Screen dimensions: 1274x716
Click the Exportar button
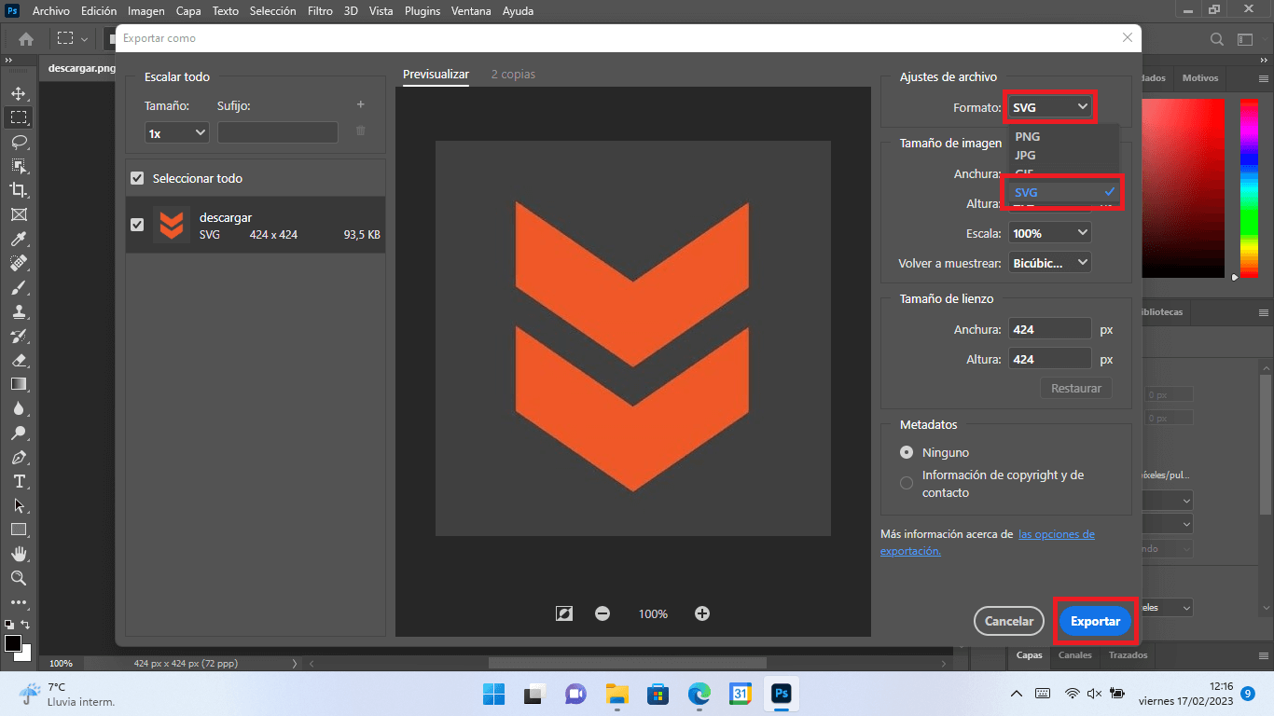[x=1095, y=621]
